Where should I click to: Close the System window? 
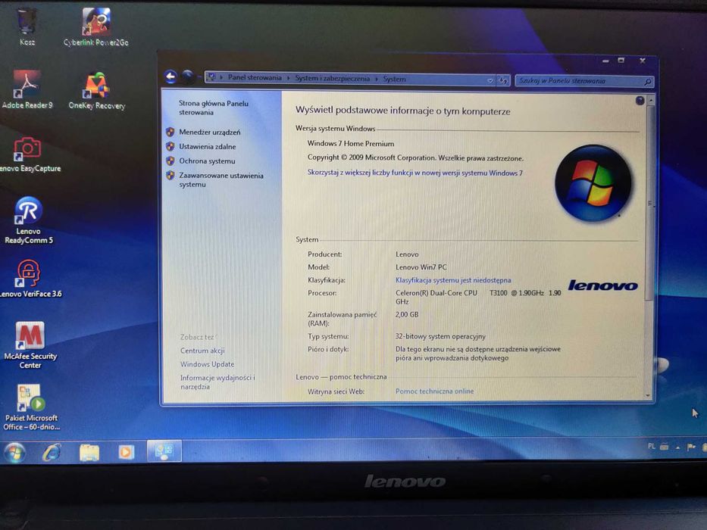coord(643,61)
